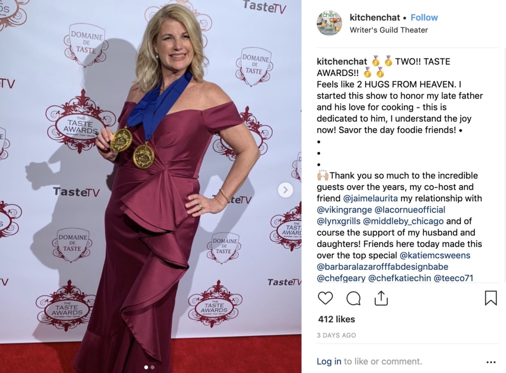506x373 pixels.
Task: Open the @vikingrange mention
Action: [x=344, y=210]
